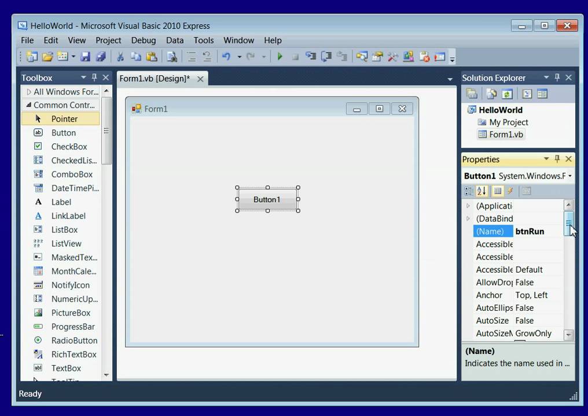Click the Find in Files icon
588x416 pixels.
click(172, 57)
